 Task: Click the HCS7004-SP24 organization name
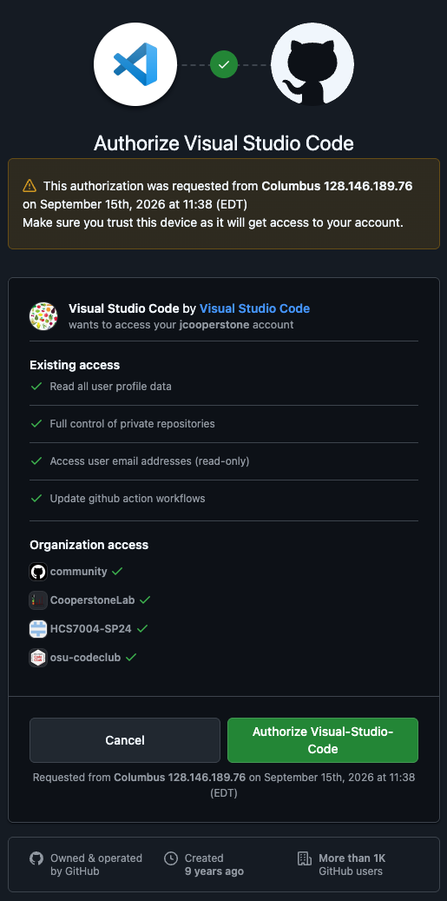point(90,629)
